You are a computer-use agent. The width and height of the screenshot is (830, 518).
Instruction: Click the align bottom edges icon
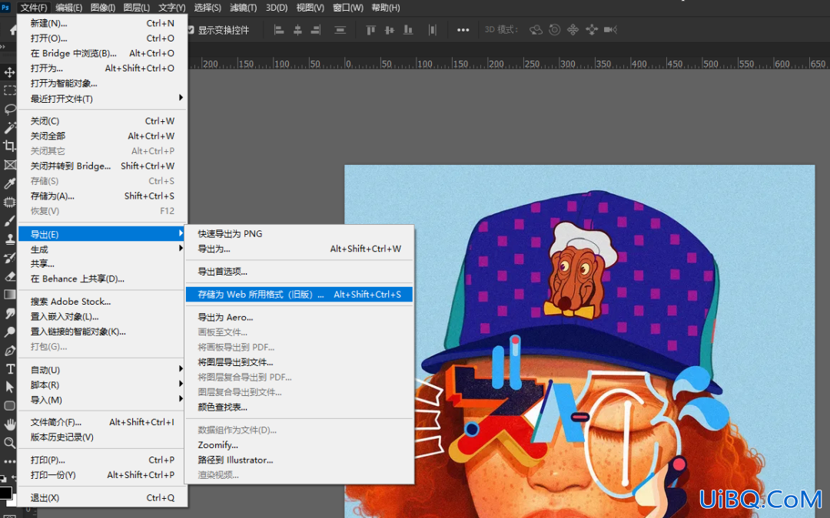click(408, 30)
